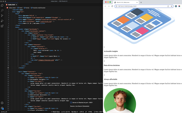Click the browser address bar URL
Viewport: 182px width, 113px height.
click(x=127, y=6)
